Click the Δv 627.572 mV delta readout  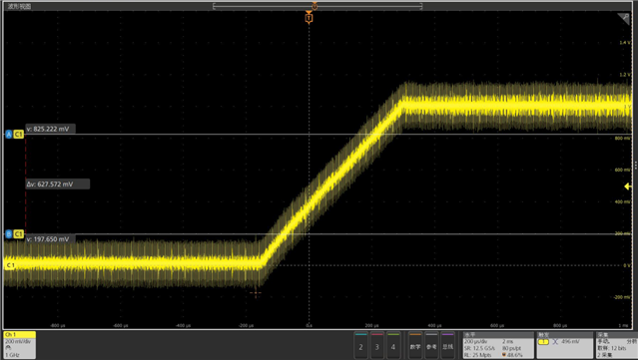(x=57, y=184)
